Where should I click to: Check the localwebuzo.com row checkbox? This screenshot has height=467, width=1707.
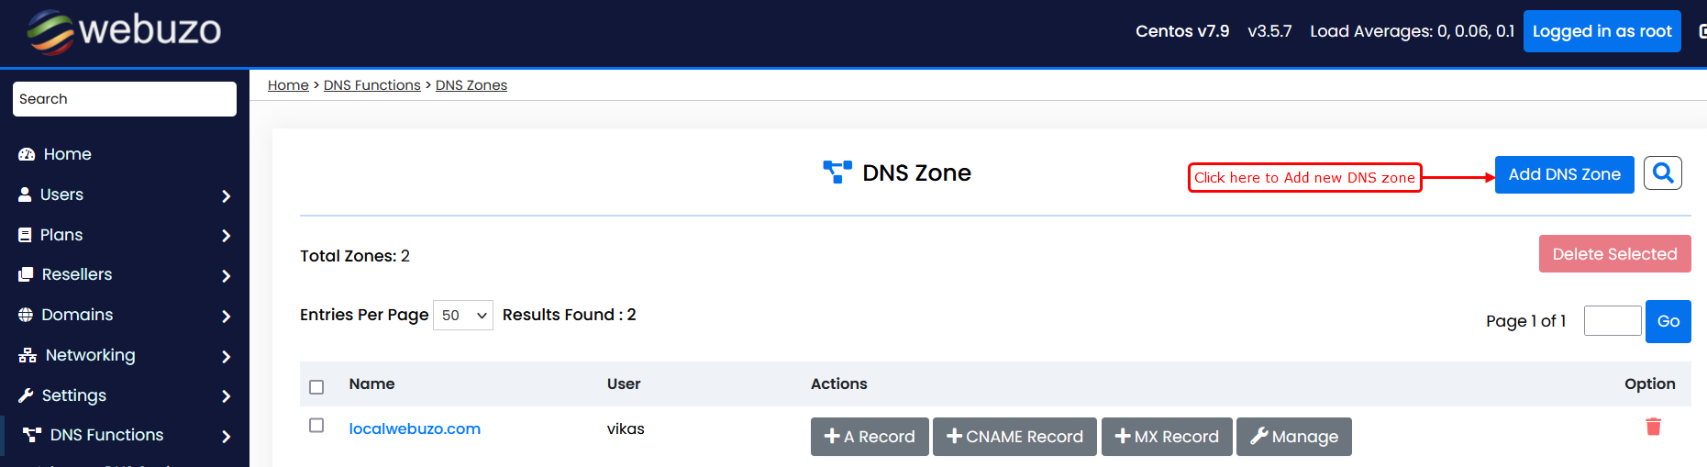[316, 426]
